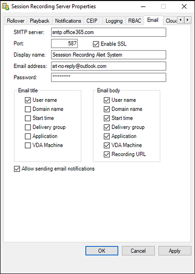The height and width of the screenshot is (274, 195).
Task: Click the SMTP server input field
Action: point(108,32)
